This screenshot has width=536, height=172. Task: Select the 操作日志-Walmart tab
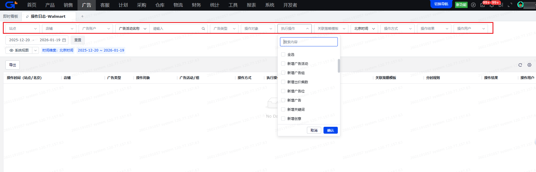coord(48,16)
